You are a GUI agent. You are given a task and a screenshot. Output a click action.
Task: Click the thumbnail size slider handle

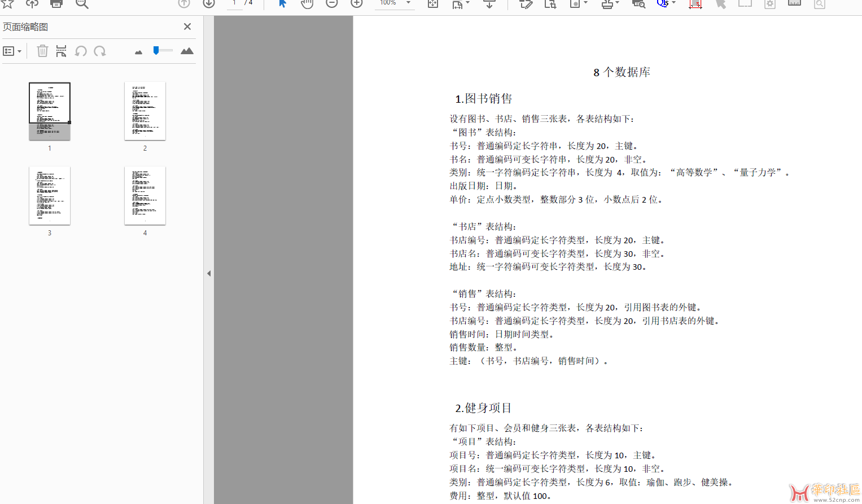point(156,50)
